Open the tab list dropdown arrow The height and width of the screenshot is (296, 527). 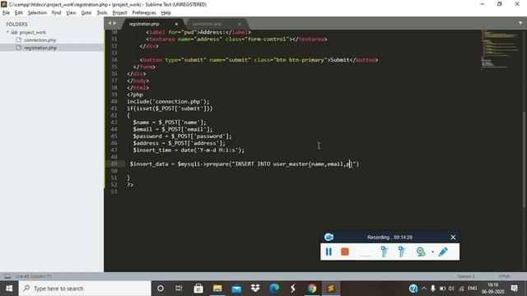click(x=520, y=23)
